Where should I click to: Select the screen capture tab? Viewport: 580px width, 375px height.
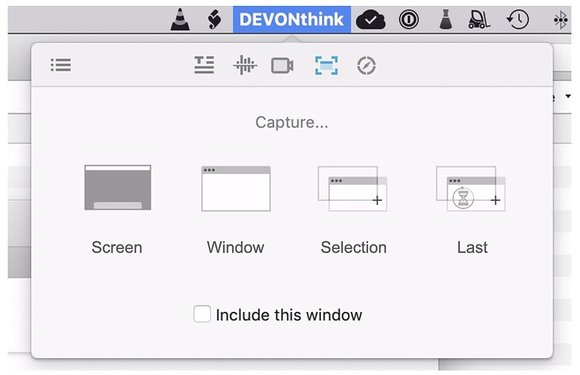326,66
